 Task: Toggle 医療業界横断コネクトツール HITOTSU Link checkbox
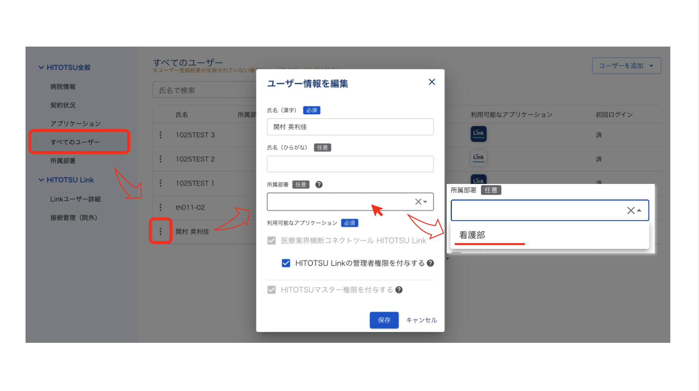271,241
